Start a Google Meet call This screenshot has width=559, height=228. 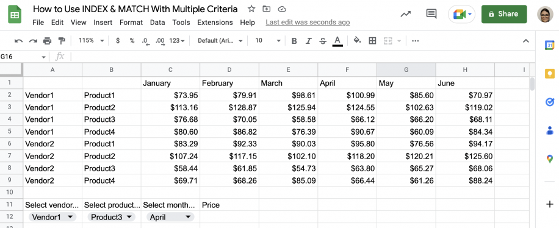pyautogui.click(x=462, y=14)
